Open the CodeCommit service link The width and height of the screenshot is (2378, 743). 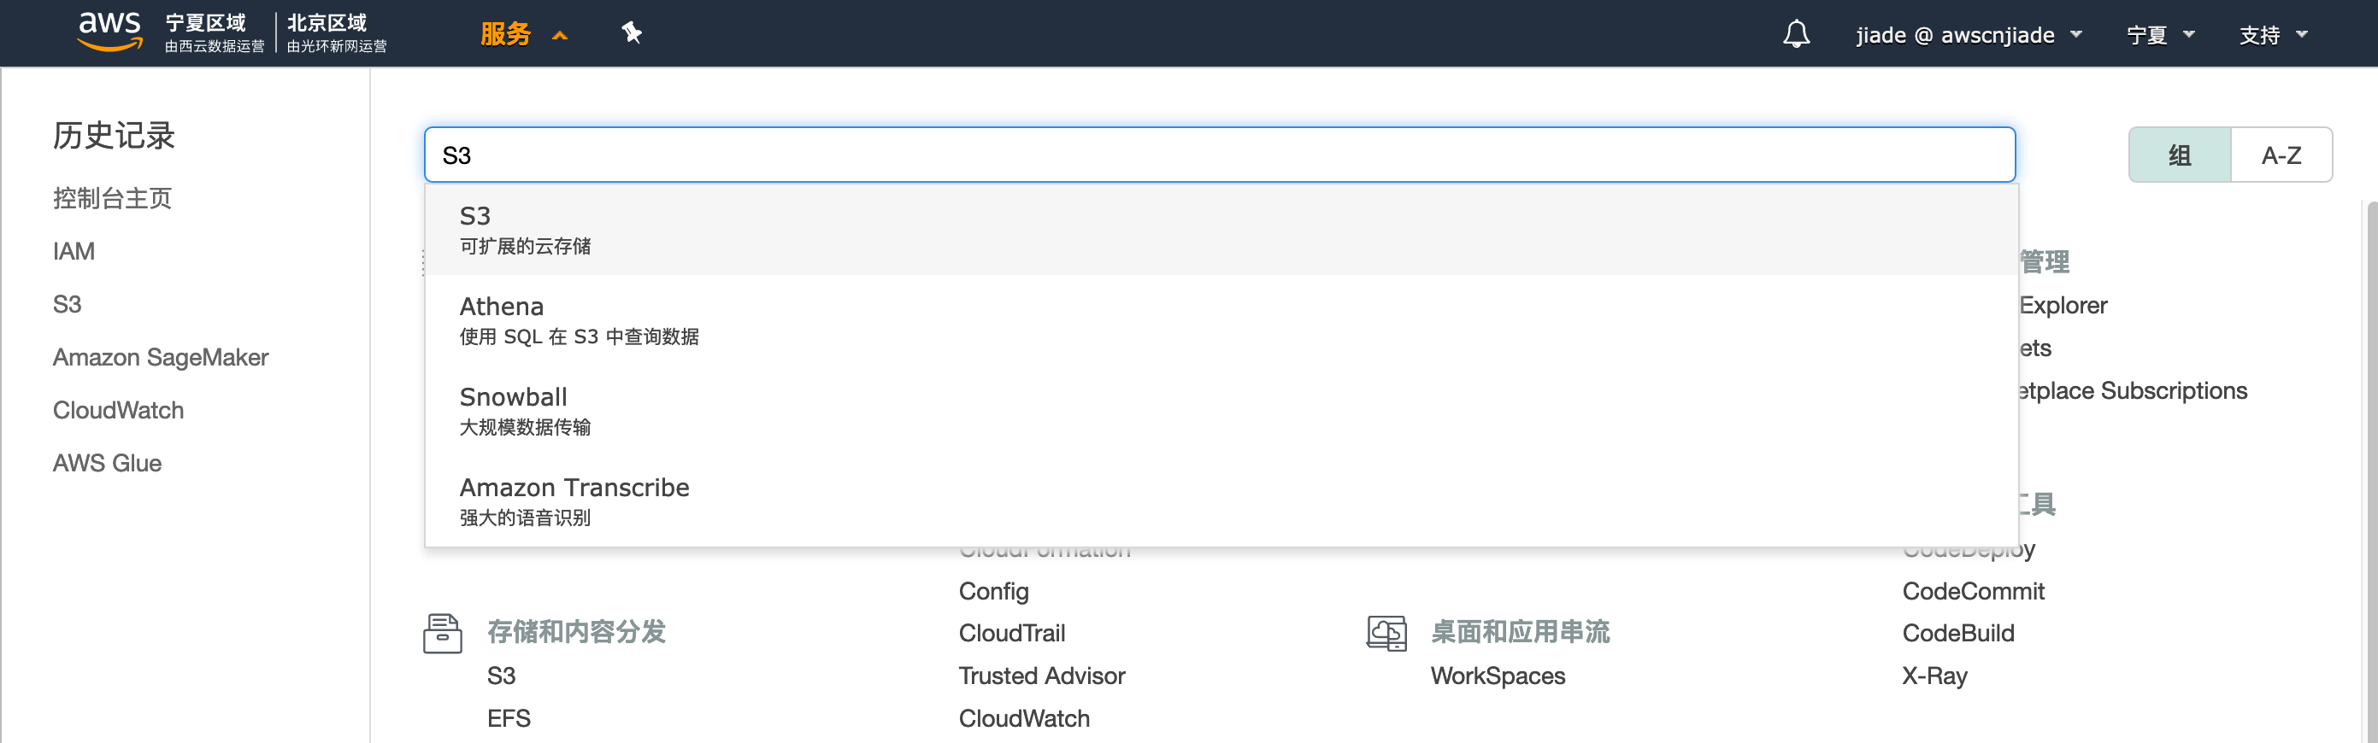click(x=1973, y=591)
